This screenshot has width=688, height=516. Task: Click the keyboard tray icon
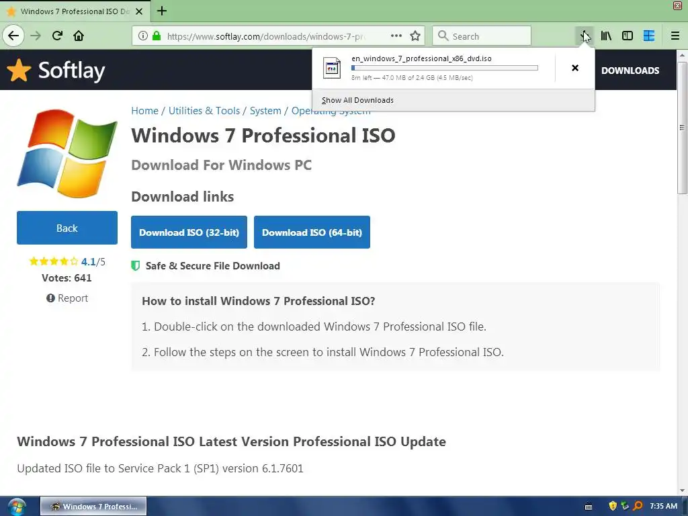[x=589, y=507]
